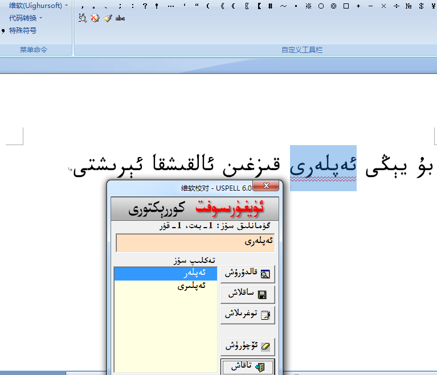Click the red X delete icon in toolbar
Screen dimensions: 437x375
click(95, 18)
